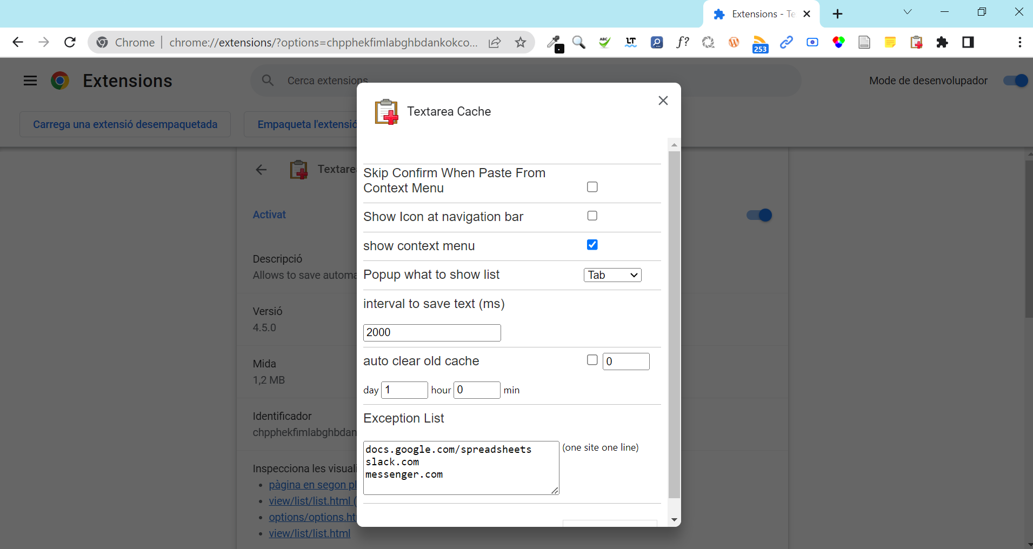The height and width of the screenshot is (549, 1033).
Task: Open the Extensions hamburger main menu
Action: click(x=30, y=81)
